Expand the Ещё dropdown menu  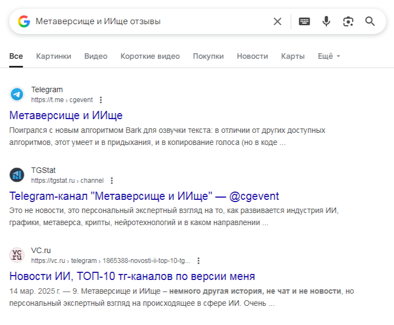click(329, 56)
